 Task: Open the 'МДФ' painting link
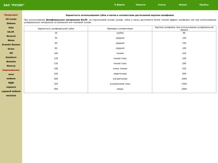point(11,83)
